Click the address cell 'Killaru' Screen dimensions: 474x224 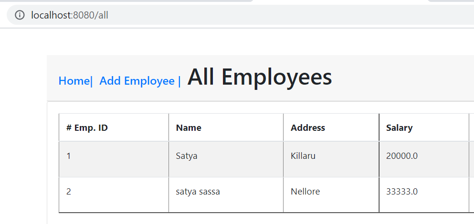click(x=303, y=156)
